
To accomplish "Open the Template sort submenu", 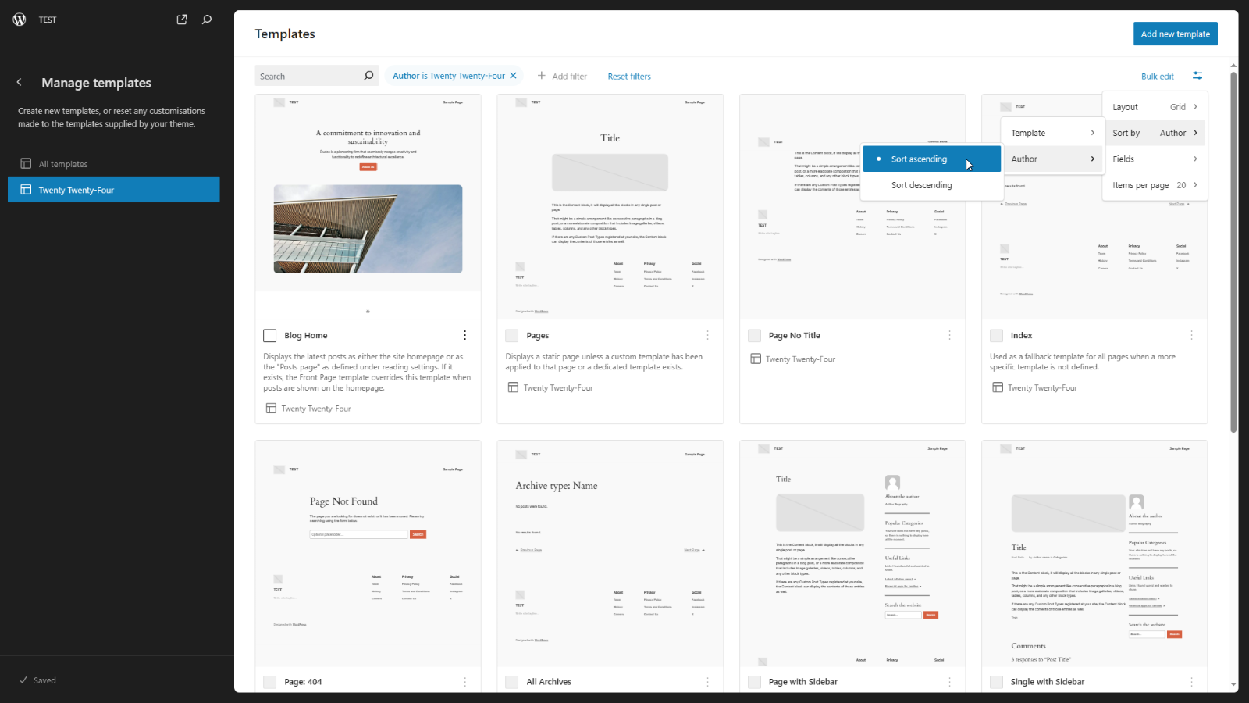I will [1052, 133].
